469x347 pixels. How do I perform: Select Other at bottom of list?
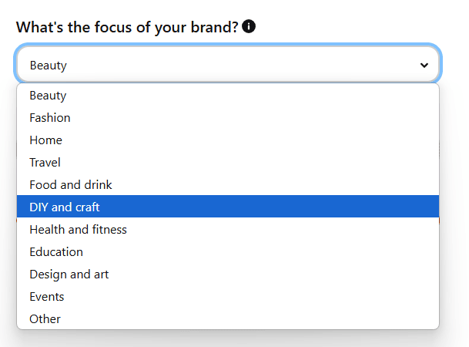(228, 319)
